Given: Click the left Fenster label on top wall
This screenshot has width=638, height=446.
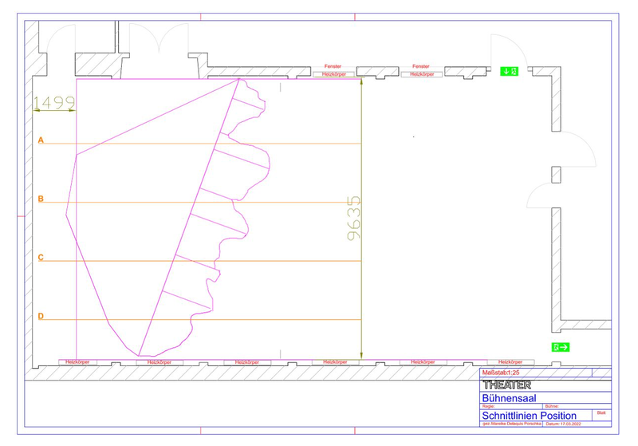Looking at the screenshot, I should [333, 66].
